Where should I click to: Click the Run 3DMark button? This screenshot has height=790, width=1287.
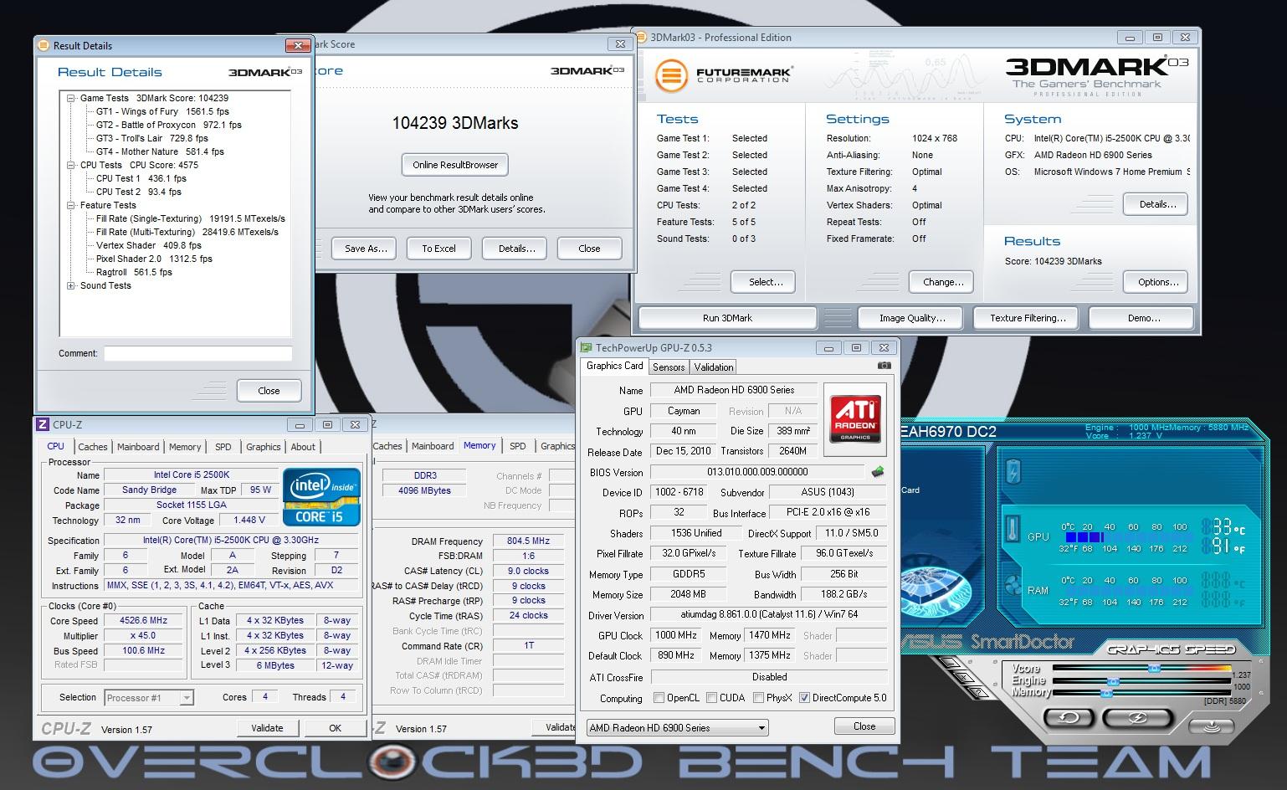(727, 318)
